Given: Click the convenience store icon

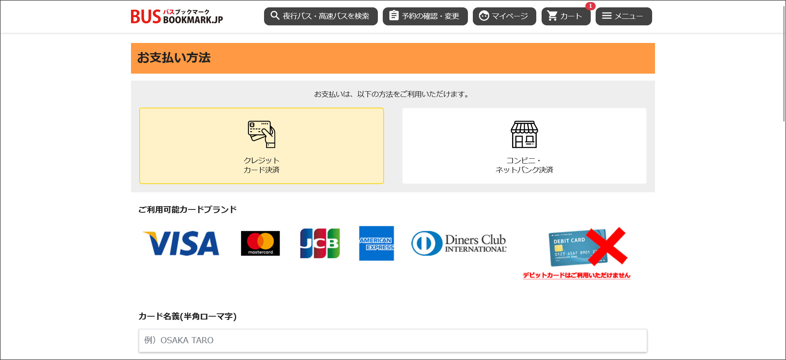Looking at the screenshot, I should click(524, 134).
